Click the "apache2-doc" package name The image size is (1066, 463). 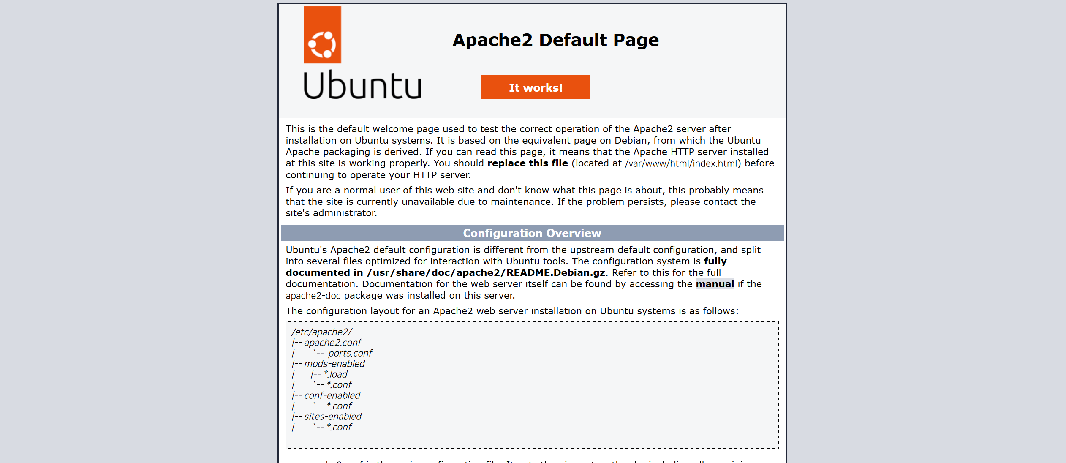tap(313, 296)
